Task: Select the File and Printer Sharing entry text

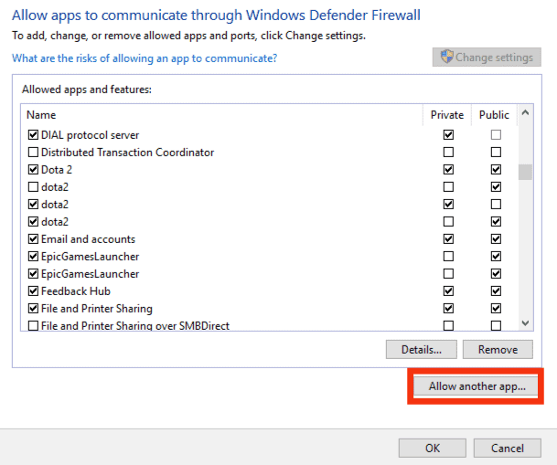Action: point(97,309)
